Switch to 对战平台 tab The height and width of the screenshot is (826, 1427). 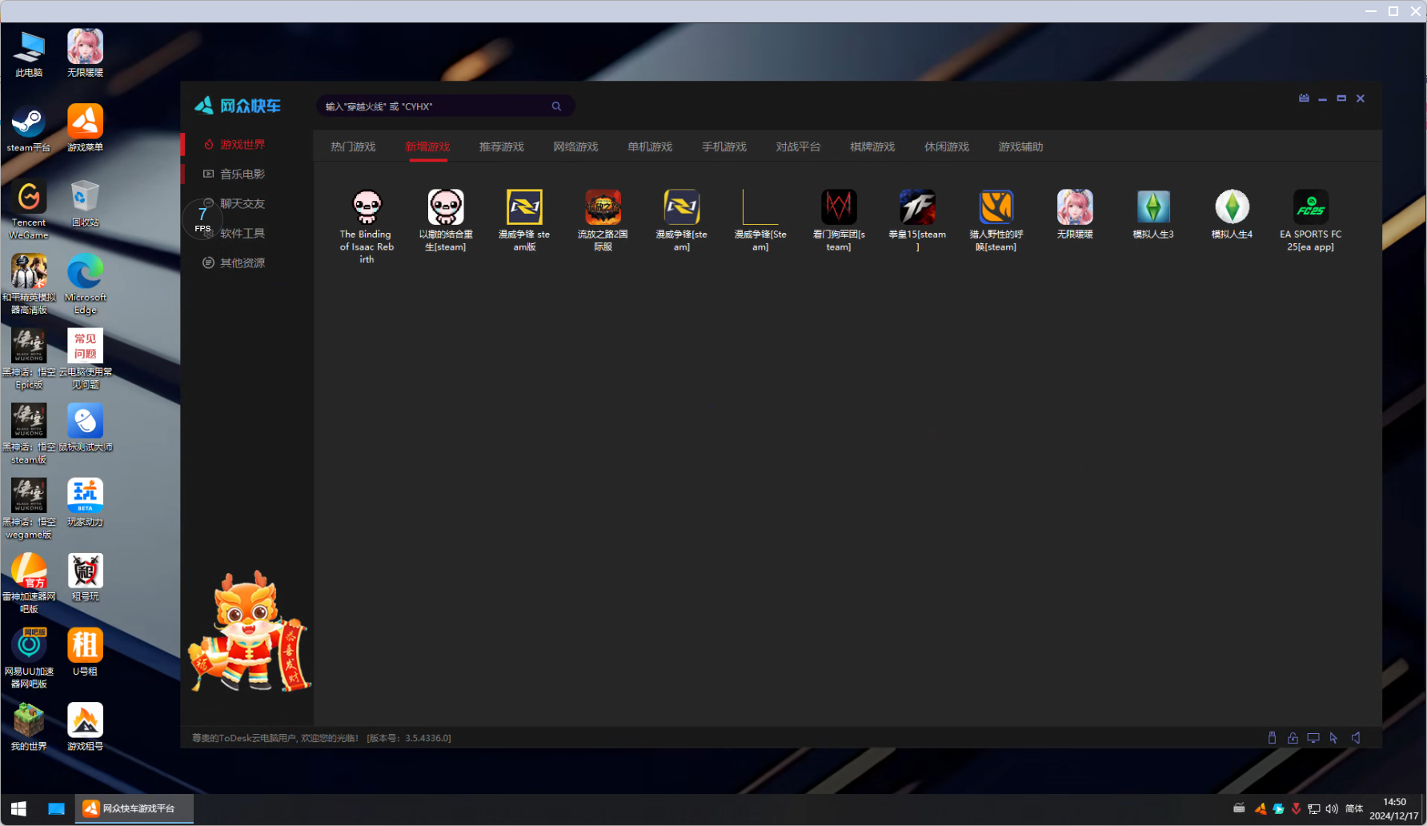click(x=798, y=146)
